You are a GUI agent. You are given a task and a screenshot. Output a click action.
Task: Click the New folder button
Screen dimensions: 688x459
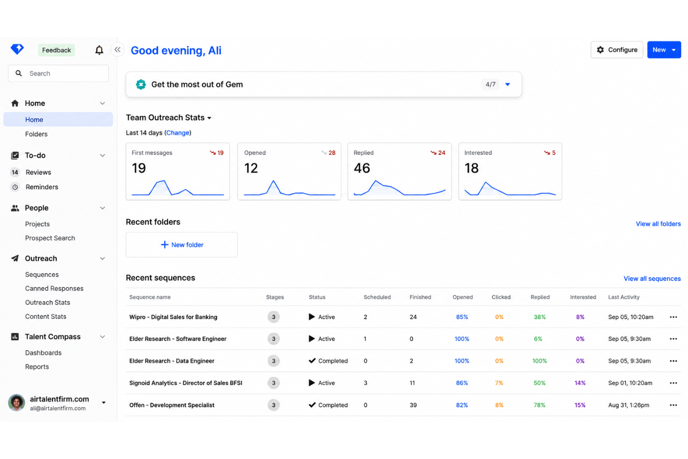tap(182, 245)
